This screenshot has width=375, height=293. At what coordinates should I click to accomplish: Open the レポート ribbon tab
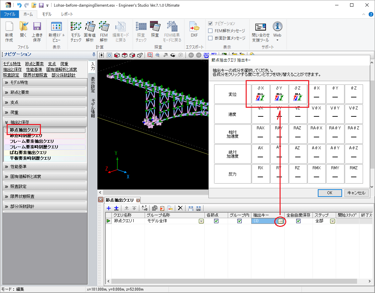click(67, 14)
